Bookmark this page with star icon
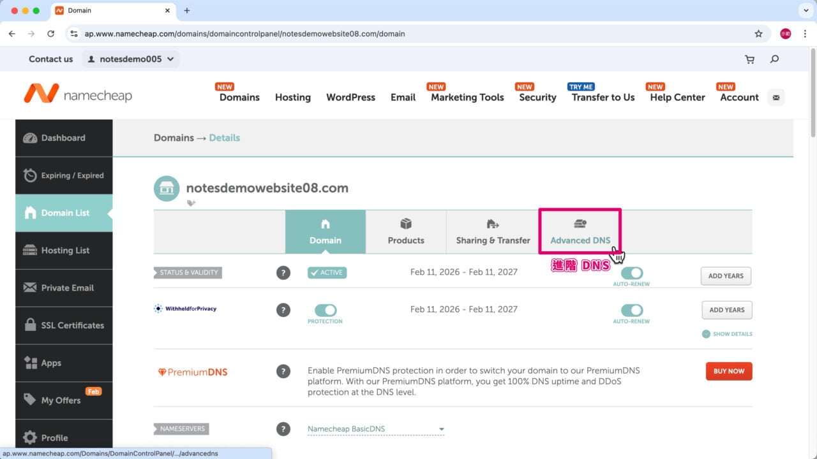The image size is (817, 459). [758, 34]
